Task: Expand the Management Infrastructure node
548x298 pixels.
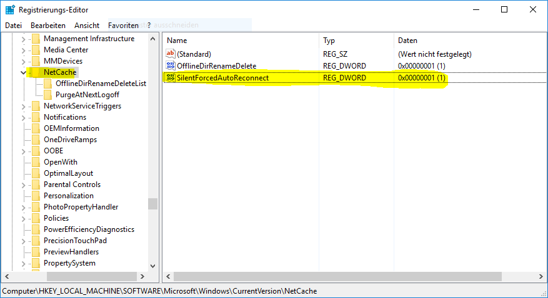Action: pyautogui.click(x=23, y=39)
